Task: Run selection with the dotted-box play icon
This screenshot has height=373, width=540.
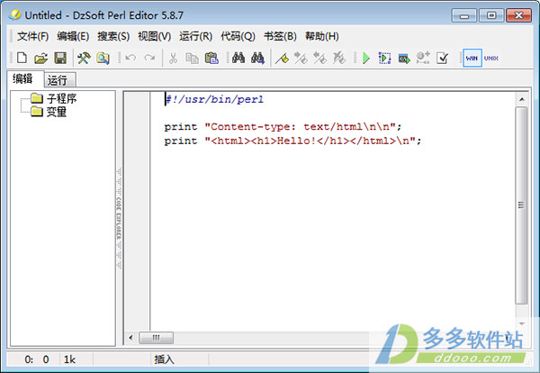Action: click(x=384, y=58)
